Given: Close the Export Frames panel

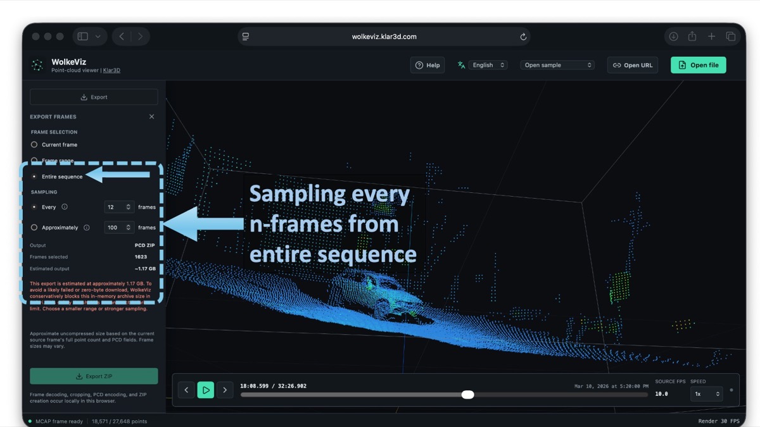Looking at the screenshot, I should 151,116.
